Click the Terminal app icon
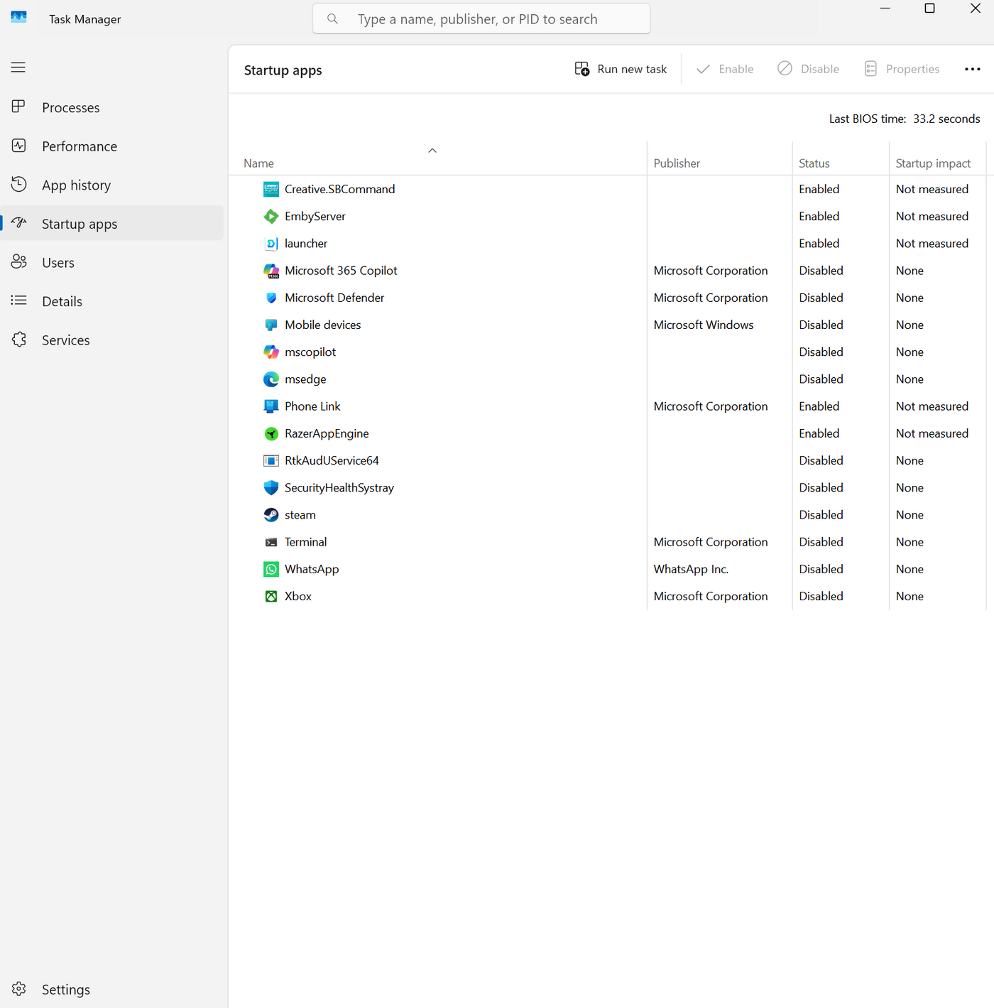994x1008 pixels. coord(271,542)
